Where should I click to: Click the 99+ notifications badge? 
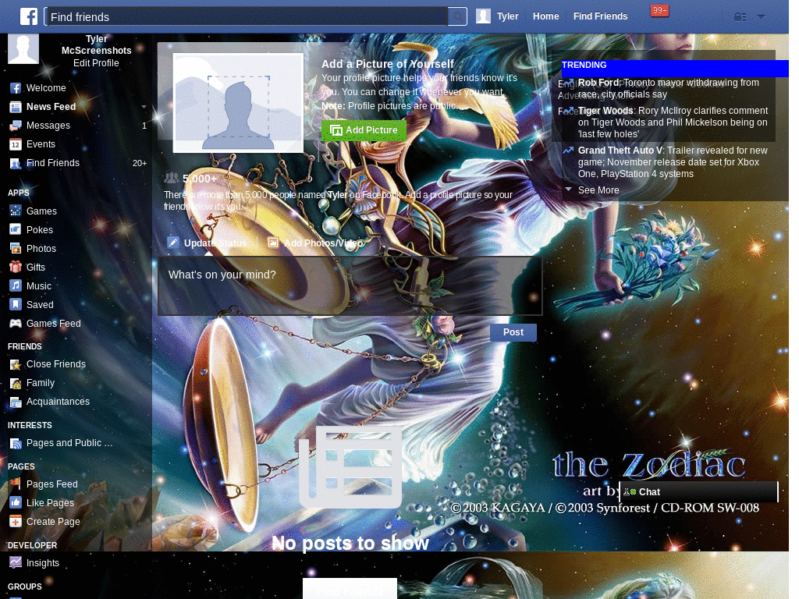[659, 11]
